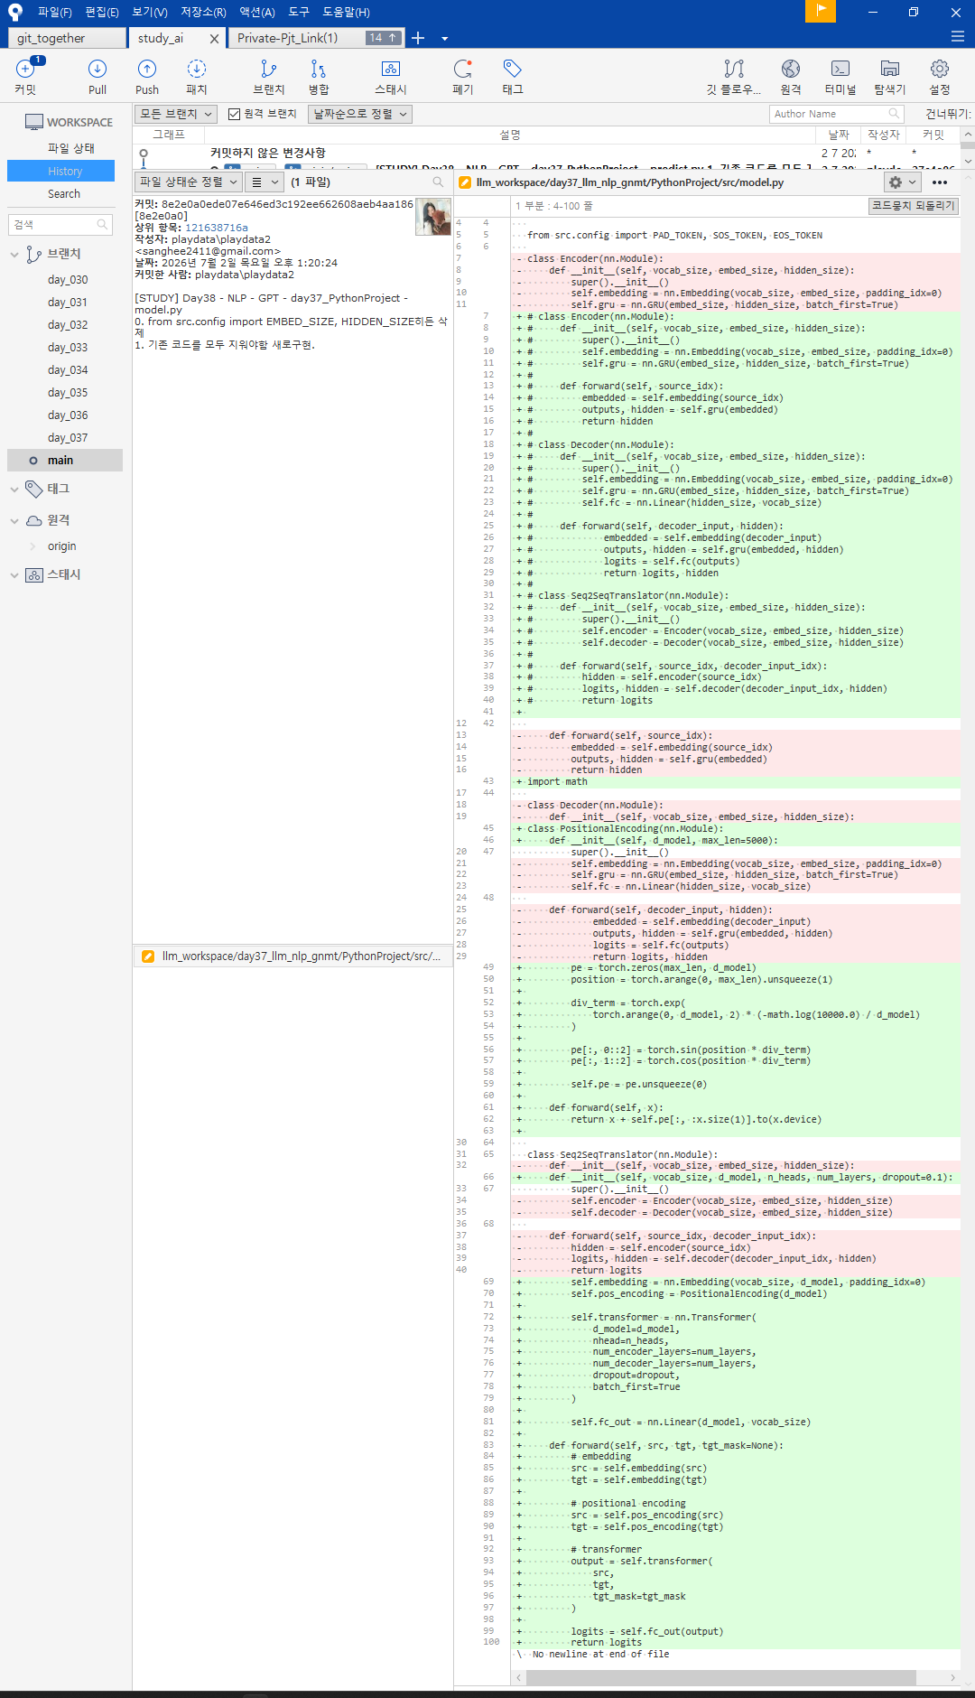Click the Author Name filter field
The width and height of the screenshot is (975, 1698).
(837, 114)
